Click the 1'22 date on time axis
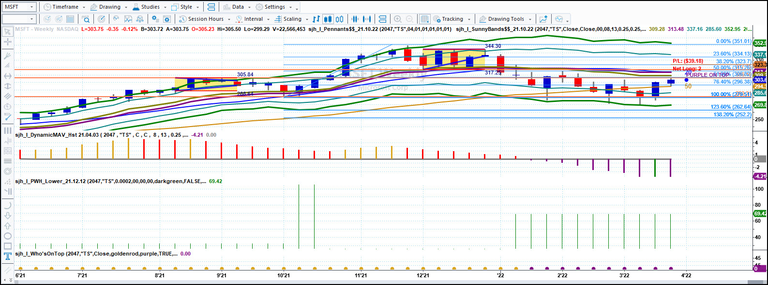This screenshot has width=768, height=285. (500, 275)
